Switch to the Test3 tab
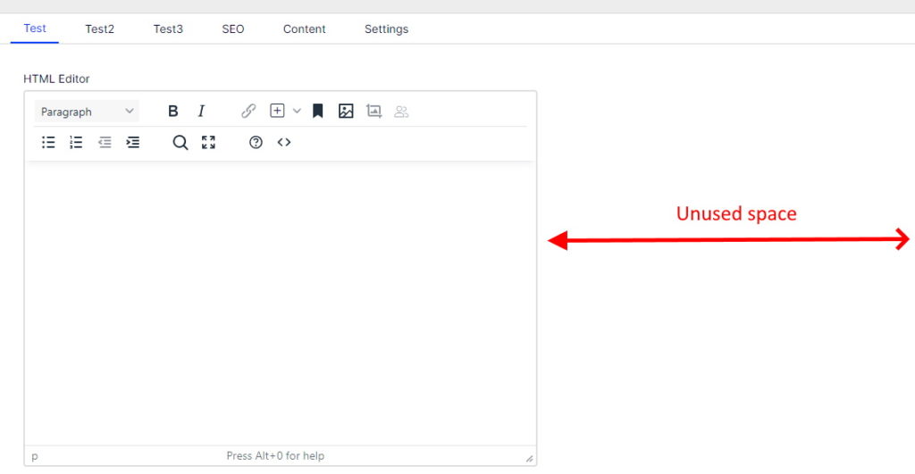 [168, 29]
